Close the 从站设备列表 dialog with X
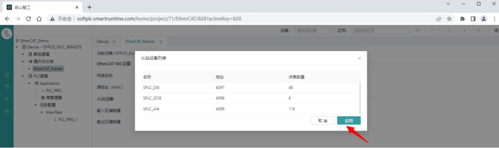This screenshot has width=499, height=148. pyautogui.click(x=359, y=58)
